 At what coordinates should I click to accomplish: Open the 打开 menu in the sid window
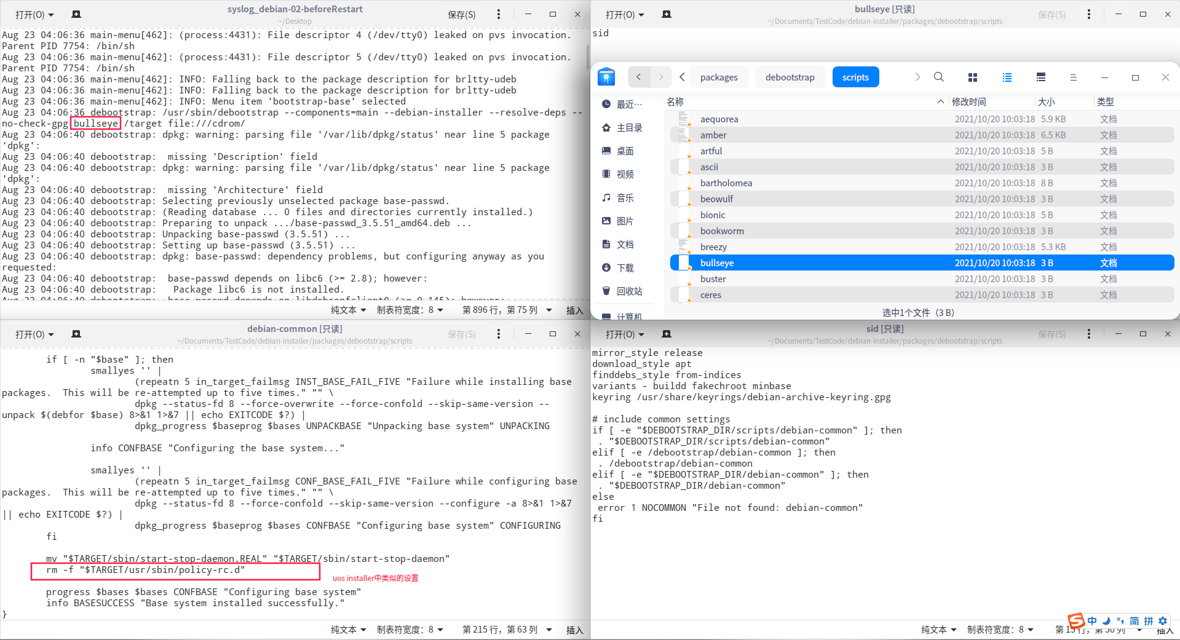(x=625, y=334)
